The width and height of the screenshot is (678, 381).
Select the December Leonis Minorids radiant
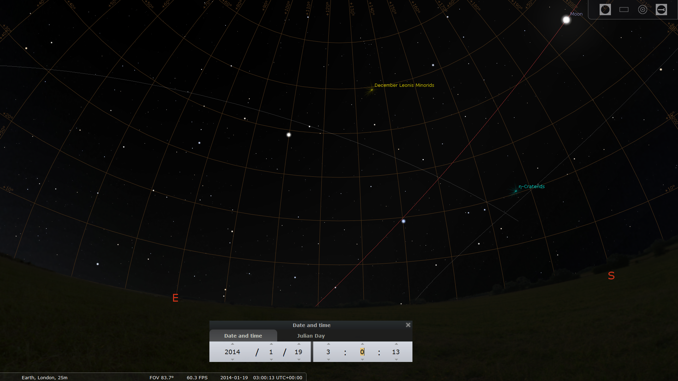(x=371, y=90)
